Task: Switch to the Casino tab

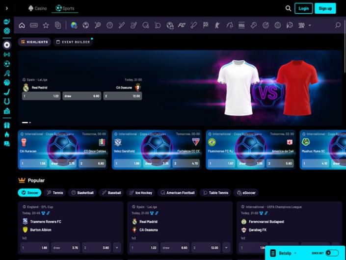Action: [x=38, y=8]
